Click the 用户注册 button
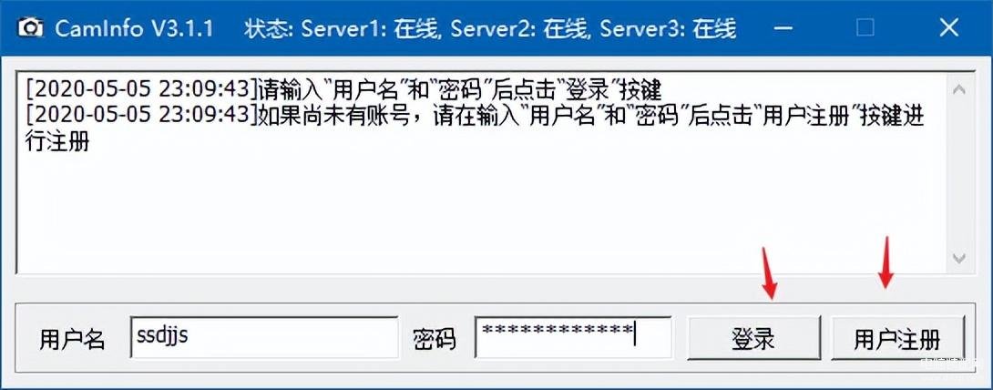This screenshot has width=993, height=390. pos(897,339)
